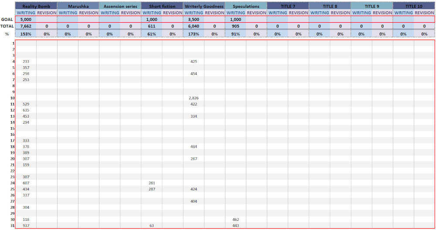Click the Reality Bomb total 7,662
Screen dimensions: 436x230
[26, 26]
